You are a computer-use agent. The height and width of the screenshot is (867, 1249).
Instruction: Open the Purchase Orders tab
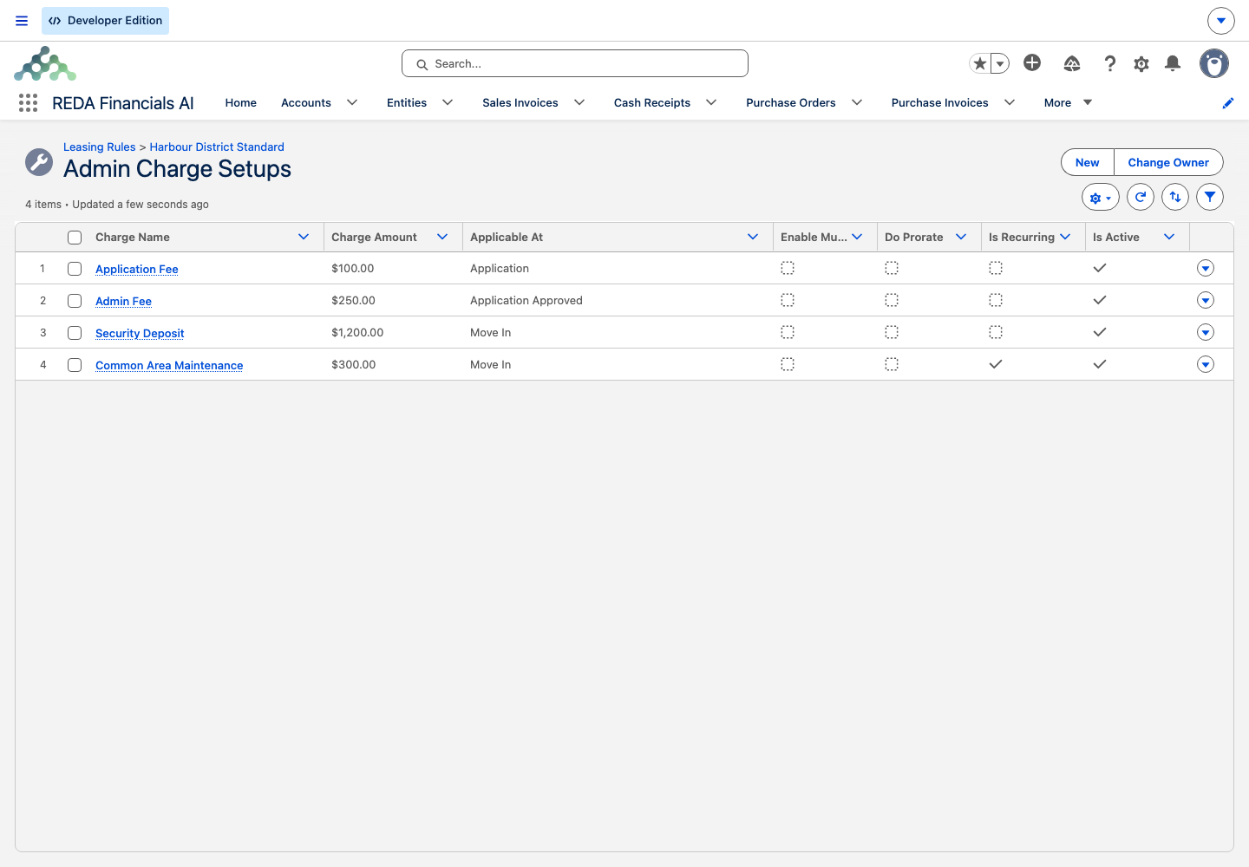(x=791, y=102)
